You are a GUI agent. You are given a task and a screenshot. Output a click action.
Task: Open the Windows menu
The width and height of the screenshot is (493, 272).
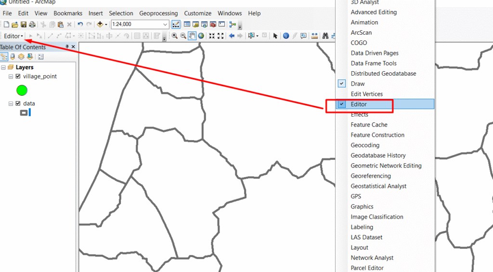click(230, 13)
